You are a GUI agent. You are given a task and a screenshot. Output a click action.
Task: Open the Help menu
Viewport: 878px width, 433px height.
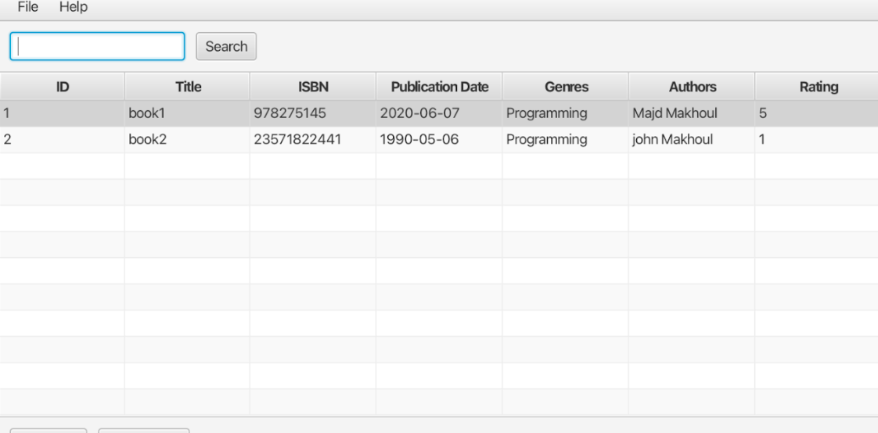(x=74, y=7)
